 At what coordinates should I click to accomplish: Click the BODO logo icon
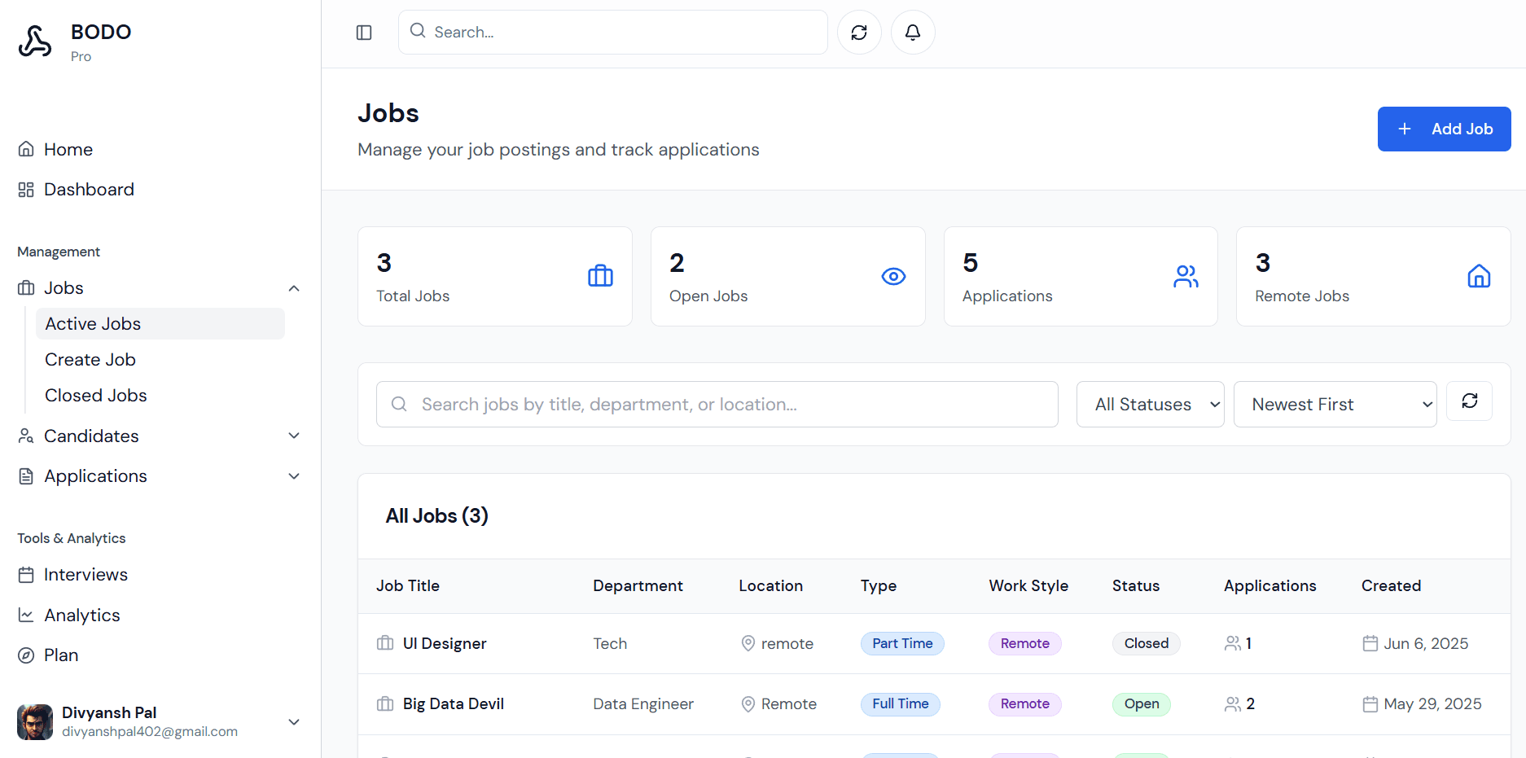[x=35, y=42]
